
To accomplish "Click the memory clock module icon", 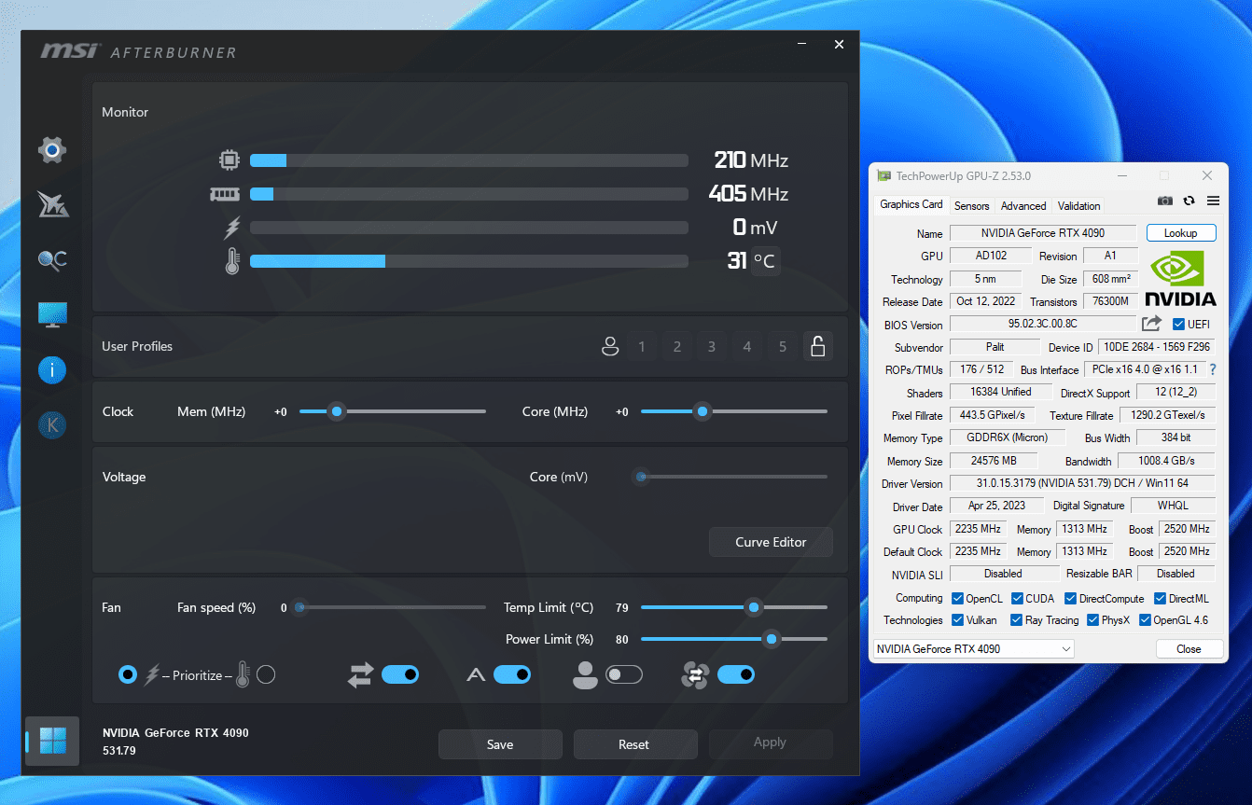I will 226,194.
